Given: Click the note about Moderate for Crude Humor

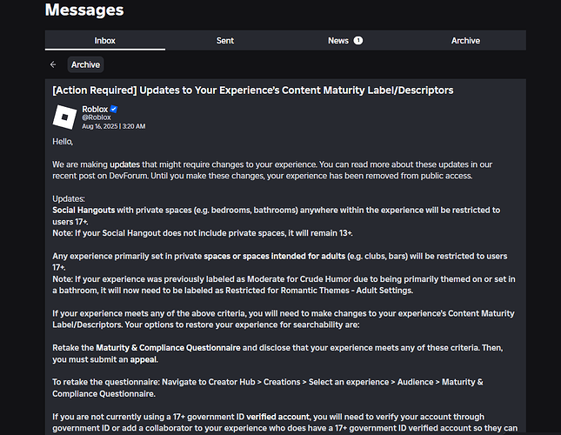Looking at the screenshot, I should click(x=284, y=284).
